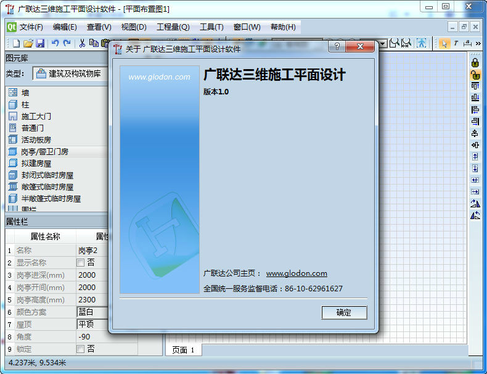Open the 类型 建筑及构筑物库 dropdown

pyautogui.click(x=71, y=73)
